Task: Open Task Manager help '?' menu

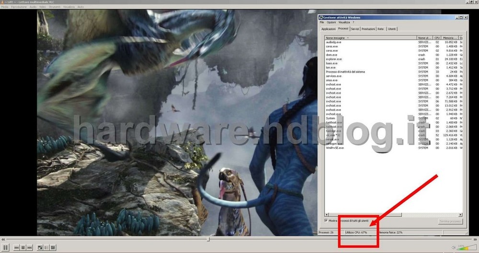Action: point(354,22)
